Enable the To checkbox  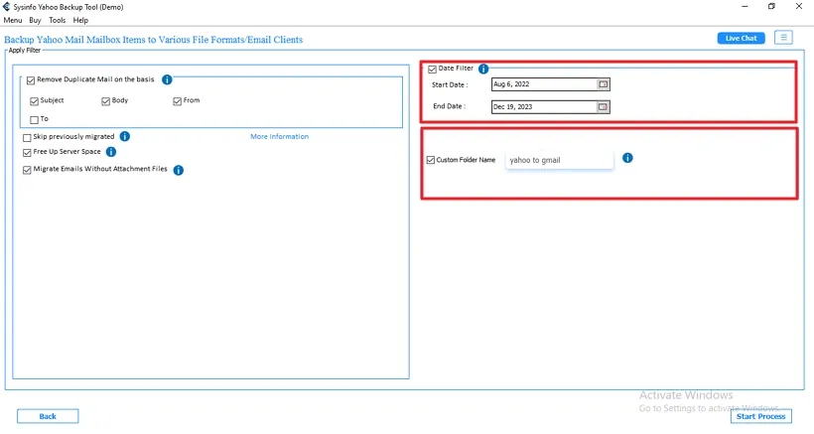point(35,120)
